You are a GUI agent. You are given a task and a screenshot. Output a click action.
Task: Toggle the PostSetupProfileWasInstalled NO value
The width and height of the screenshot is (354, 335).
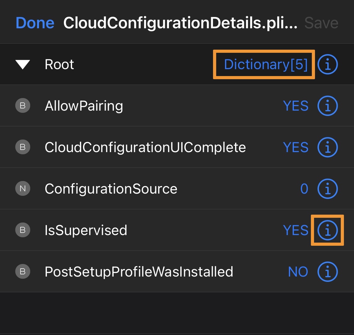(x=298, y=272)
